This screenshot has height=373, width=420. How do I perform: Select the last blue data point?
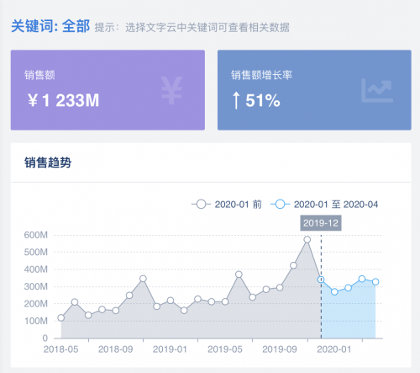pyautogui.click(x=375, y=282)
